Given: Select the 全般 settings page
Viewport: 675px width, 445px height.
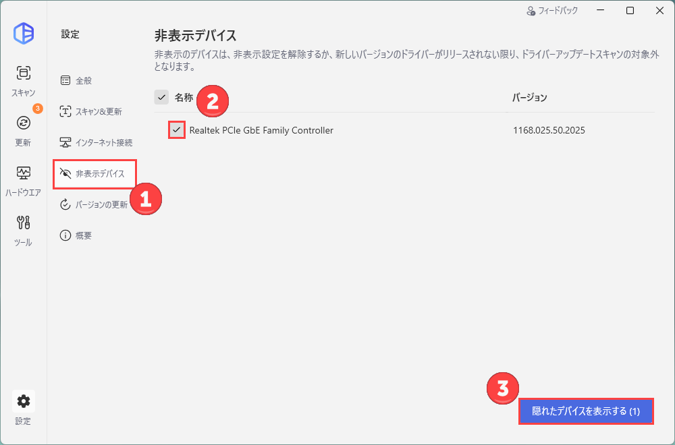Looking at the screenshot, I should pyautogui.click(x=76, y=81).
